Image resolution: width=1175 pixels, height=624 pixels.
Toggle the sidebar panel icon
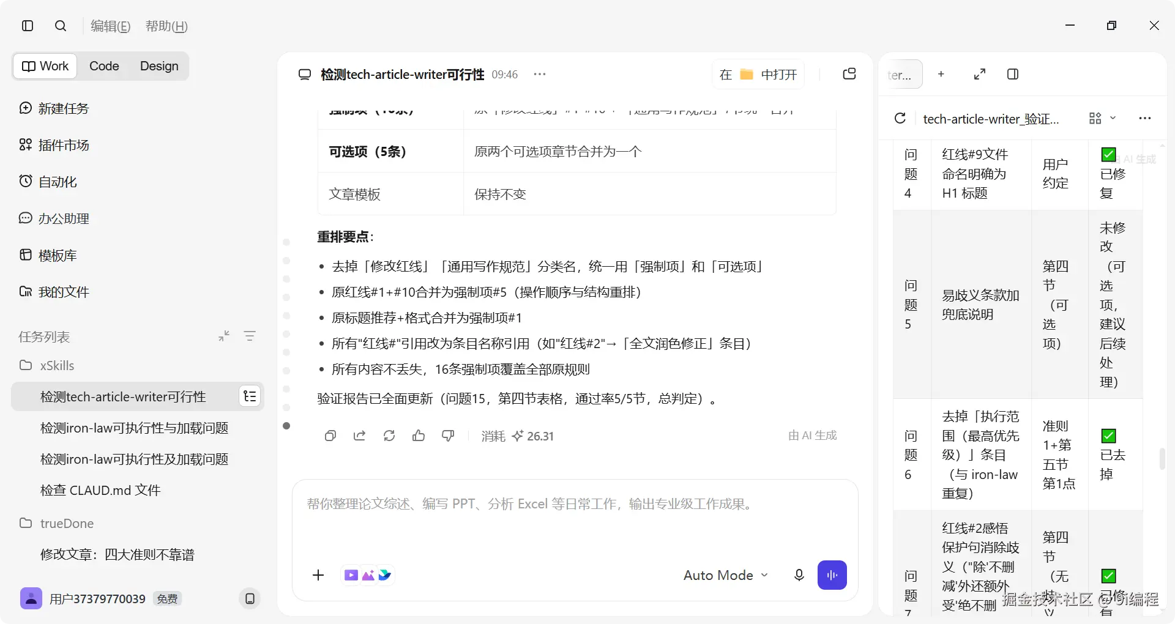pos(28,26)
